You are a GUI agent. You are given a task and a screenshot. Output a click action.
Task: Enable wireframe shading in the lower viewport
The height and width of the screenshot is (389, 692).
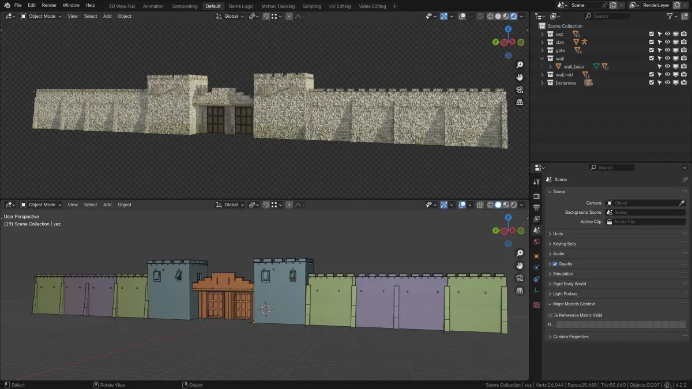[490, 205]
